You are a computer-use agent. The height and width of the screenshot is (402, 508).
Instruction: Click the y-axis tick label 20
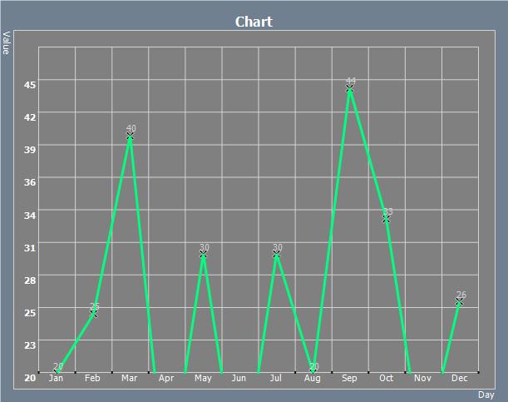30,378
